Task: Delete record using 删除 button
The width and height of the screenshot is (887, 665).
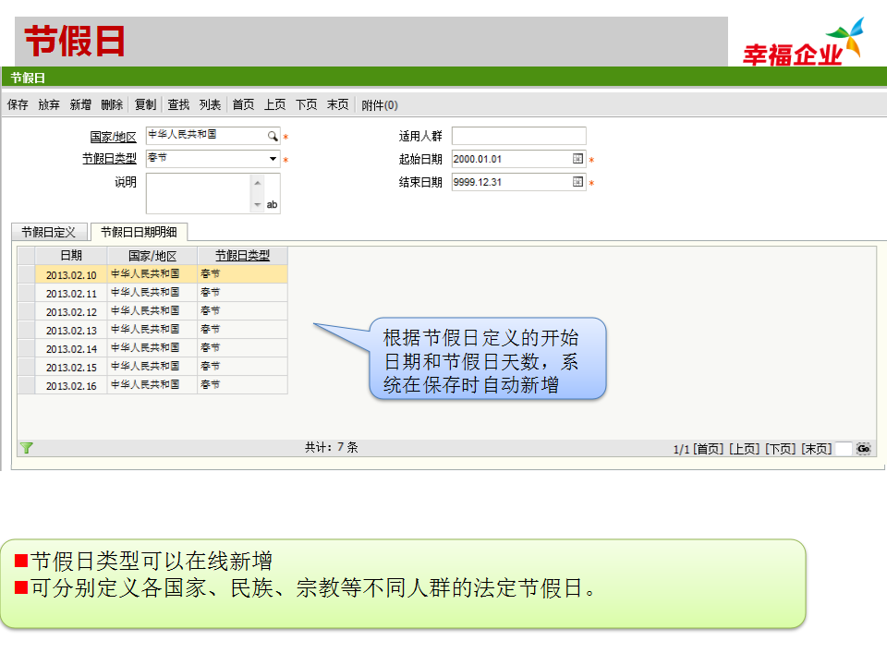Action: (112, 105)
